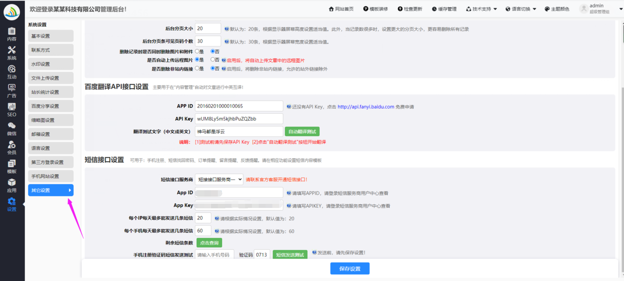The image size is (624, 281).
Task: Open the SEO section
Action: click(12, 110)
